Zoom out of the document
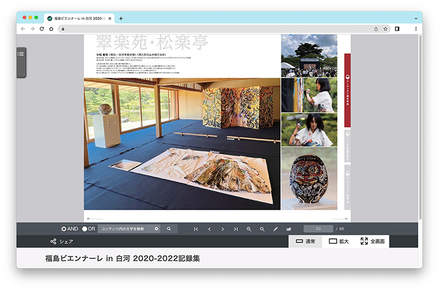This screenshot has width=439, height=290. [x=262, y=229]
